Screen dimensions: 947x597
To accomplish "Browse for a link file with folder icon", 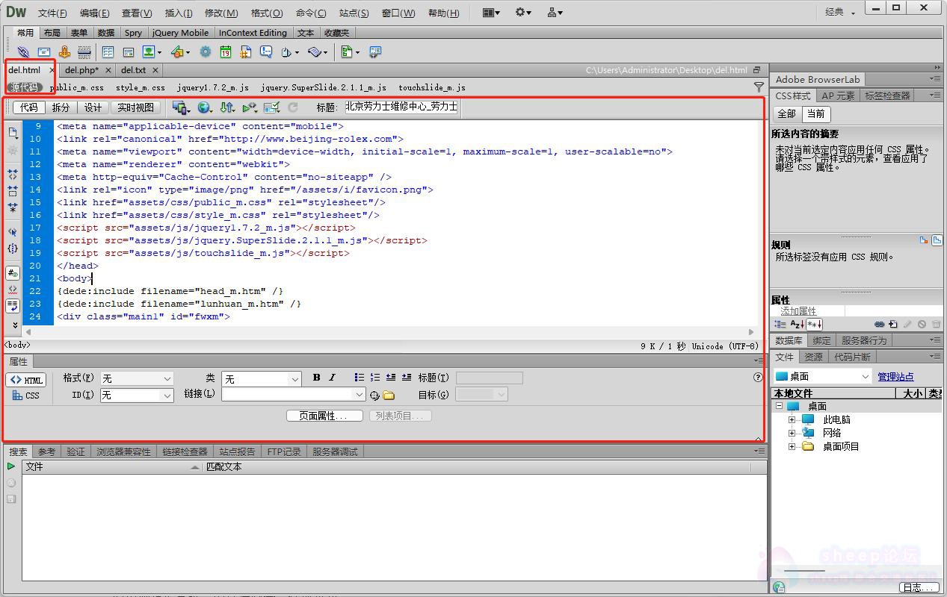I will 389,395.
